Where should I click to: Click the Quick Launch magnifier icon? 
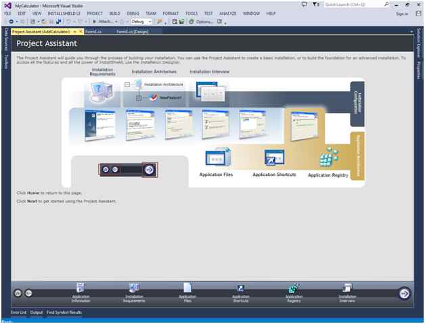386,4
